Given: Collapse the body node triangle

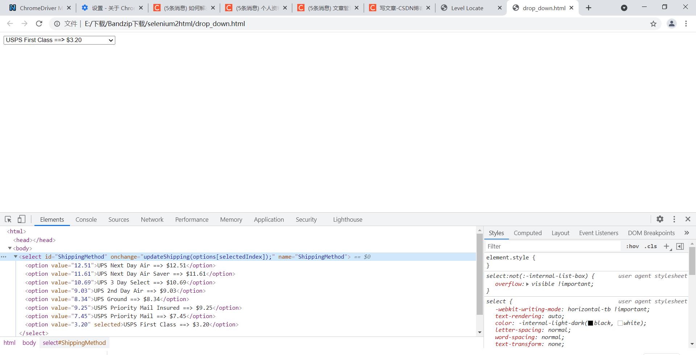Looking at the screenshot, I should [10, 248].
